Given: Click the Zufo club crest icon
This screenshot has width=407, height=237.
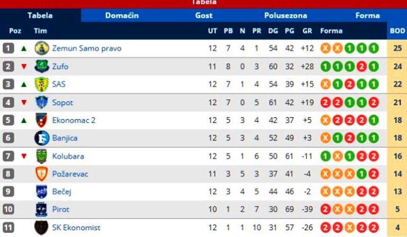Looking at the screenshot, I should pyautogui.click(x=42, y=66).
